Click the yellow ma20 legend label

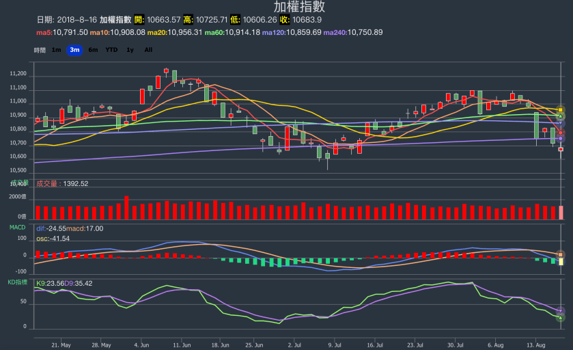coord(157,32)
